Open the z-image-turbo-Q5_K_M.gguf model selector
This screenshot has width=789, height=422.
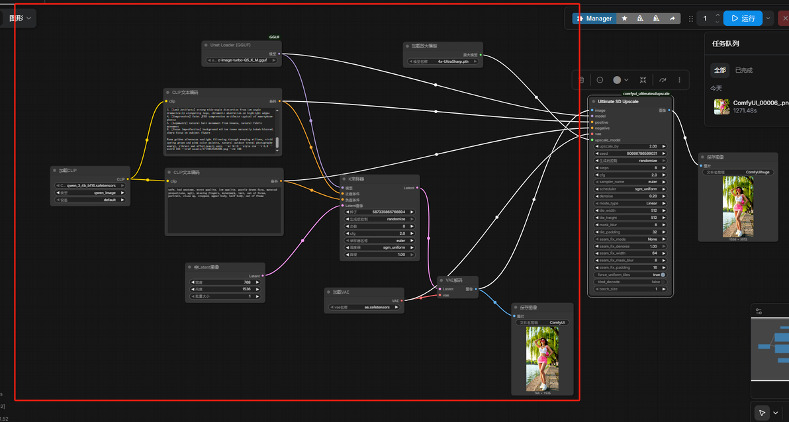[242, 60]
